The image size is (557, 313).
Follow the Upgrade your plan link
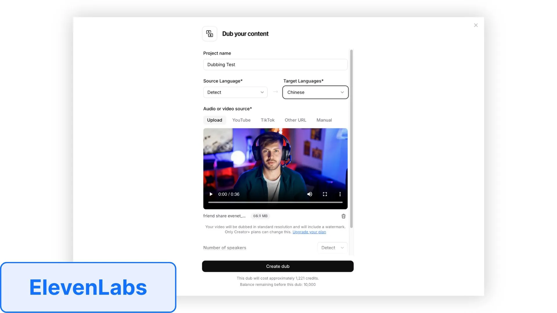tap(309, 232)
